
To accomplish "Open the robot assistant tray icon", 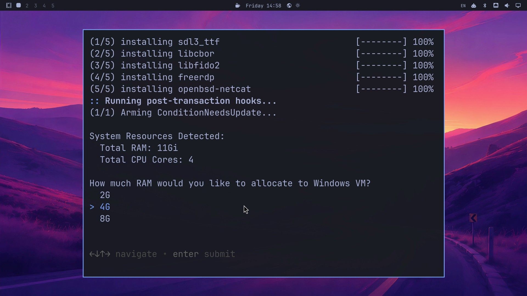I will pyautogui.click(x=474, y=5).
